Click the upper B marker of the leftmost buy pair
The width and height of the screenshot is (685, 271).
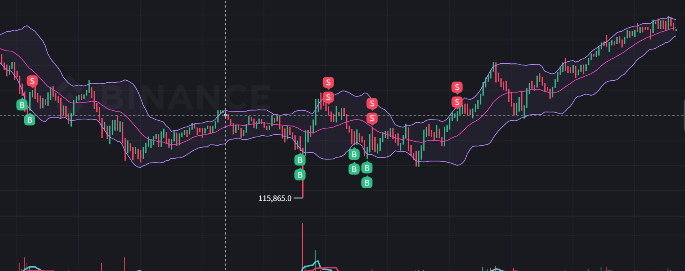(22, 105)
